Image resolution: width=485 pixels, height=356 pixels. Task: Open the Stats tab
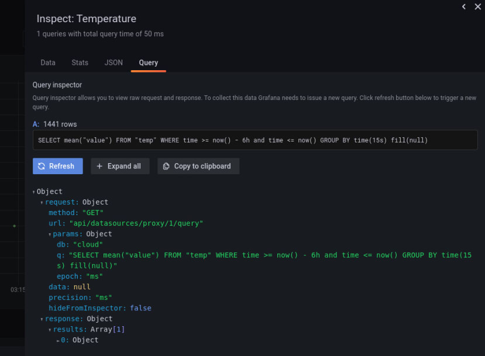(80, 63)
